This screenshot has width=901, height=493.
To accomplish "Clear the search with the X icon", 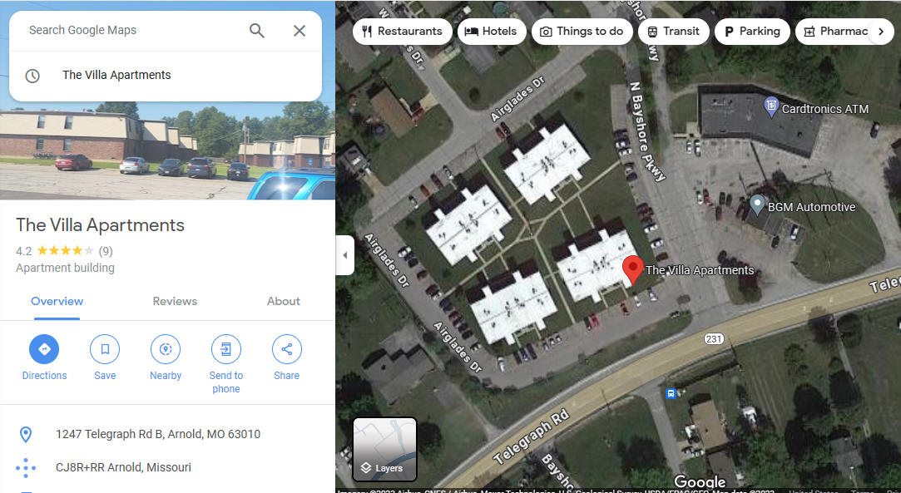I will pyautogui.click(x=300, y=31).
